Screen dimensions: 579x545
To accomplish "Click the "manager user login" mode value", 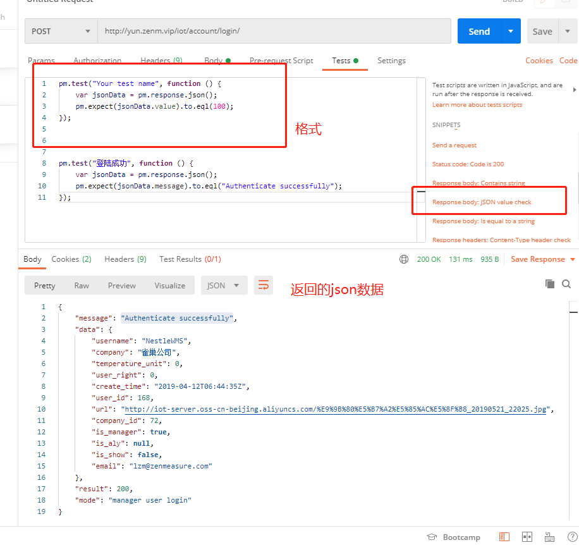I will point(150,500).
